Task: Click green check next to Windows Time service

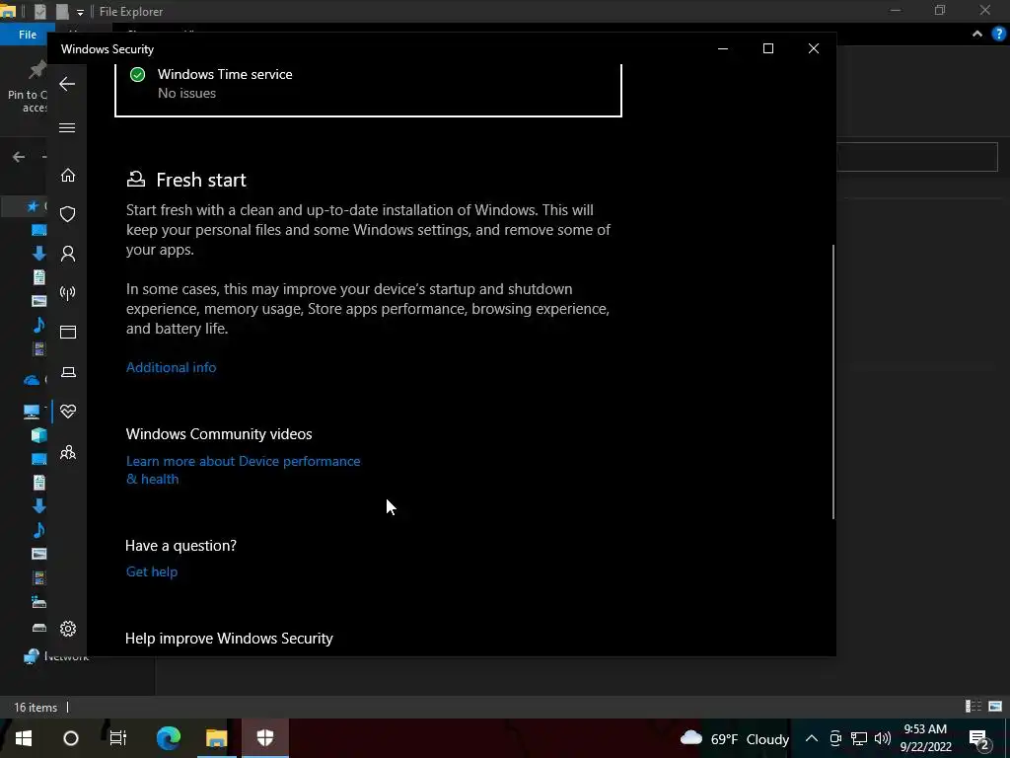Action: (x=137, y=75)
